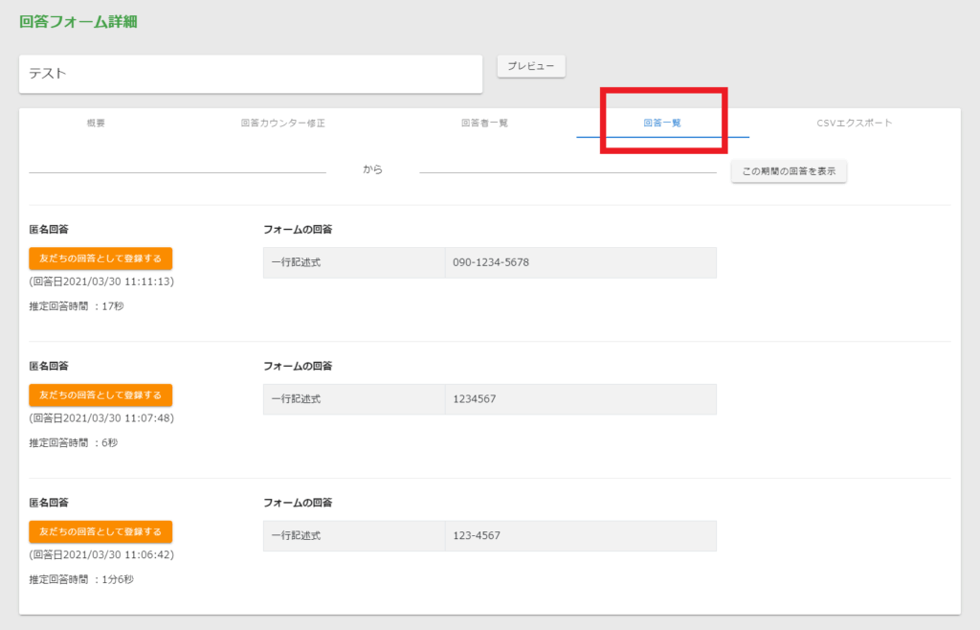Screen dimensions: 980x630
Task: Open the 回答カウンター修正 tab
Action: click(283, 124)
